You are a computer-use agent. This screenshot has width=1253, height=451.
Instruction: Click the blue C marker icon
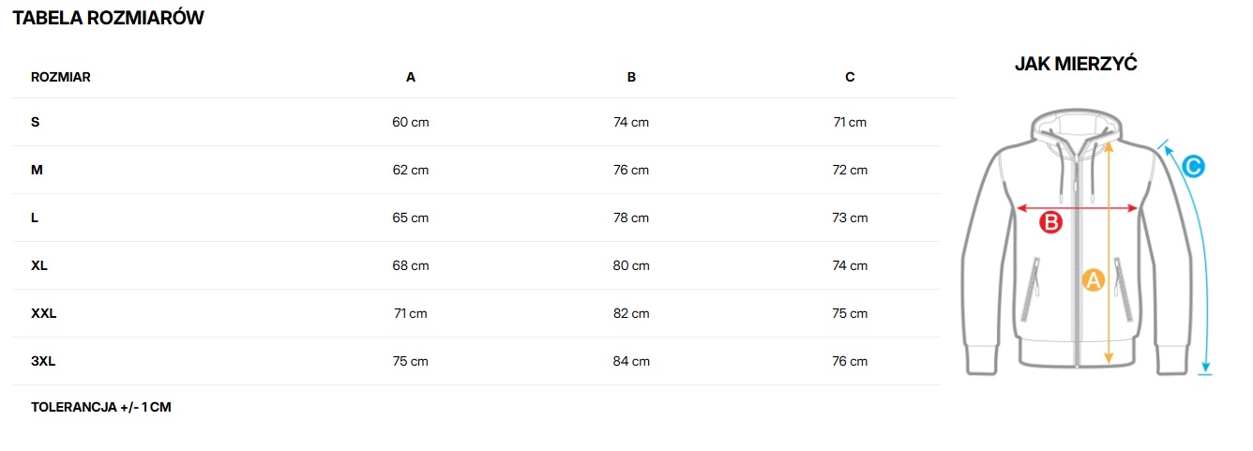coord(1192,167)
